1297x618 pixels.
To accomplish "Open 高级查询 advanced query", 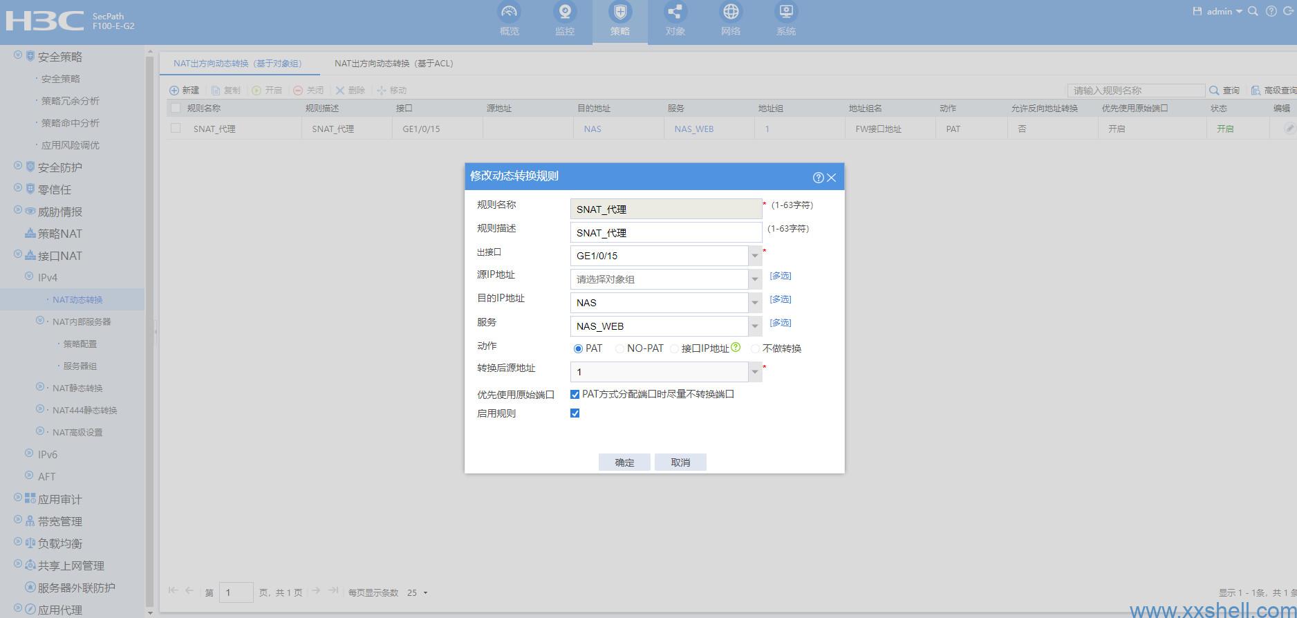I will pos(1274,91).
